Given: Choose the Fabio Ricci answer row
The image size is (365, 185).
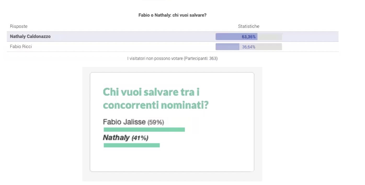Looking at the screenshot, I should click(173, 47).
